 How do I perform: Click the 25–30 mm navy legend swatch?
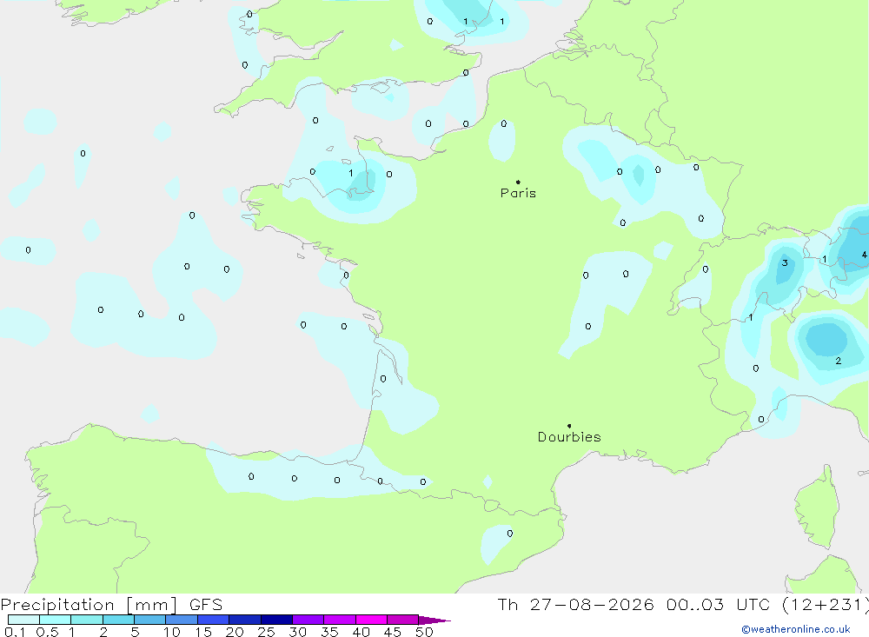coord(276,620)
